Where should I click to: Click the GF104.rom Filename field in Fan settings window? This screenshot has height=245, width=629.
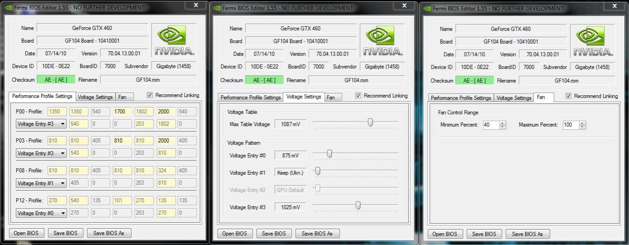[x=567, y=80]
